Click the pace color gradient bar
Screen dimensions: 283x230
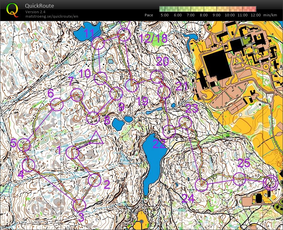[x=208, y=9]
